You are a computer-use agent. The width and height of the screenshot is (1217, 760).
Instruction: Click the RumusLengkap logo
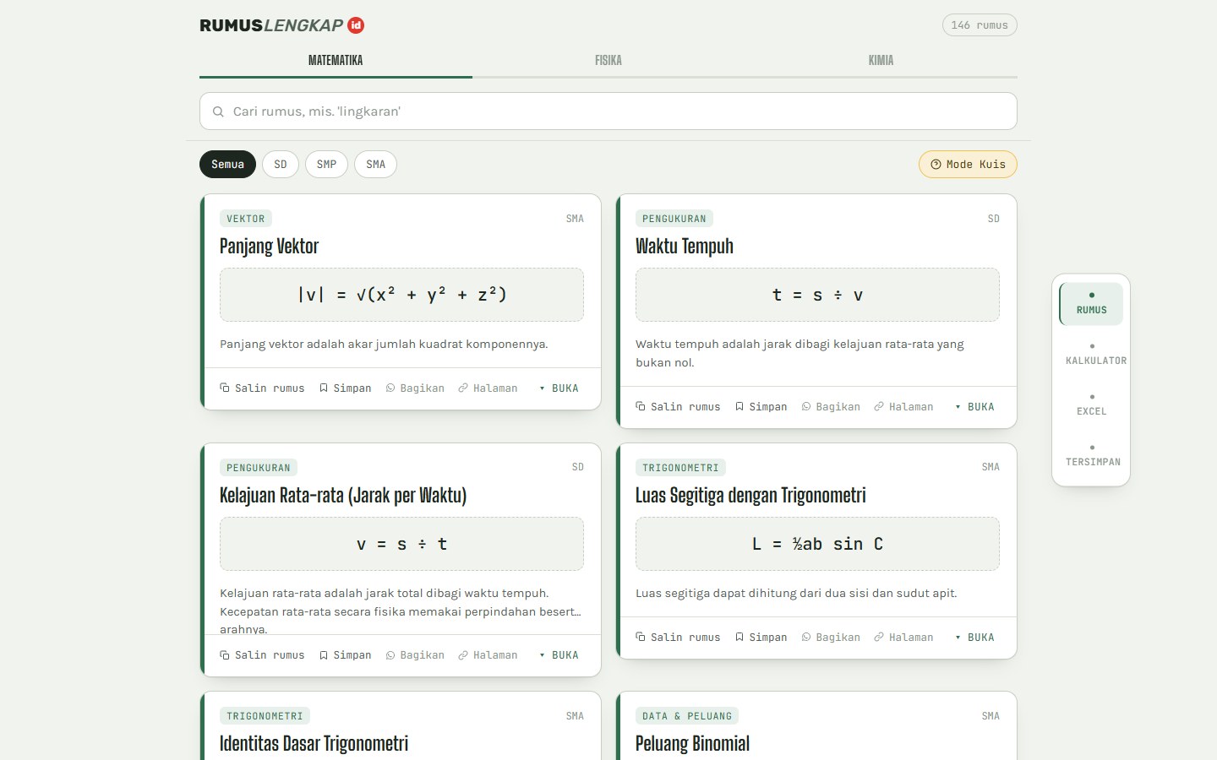click(281, 25)
